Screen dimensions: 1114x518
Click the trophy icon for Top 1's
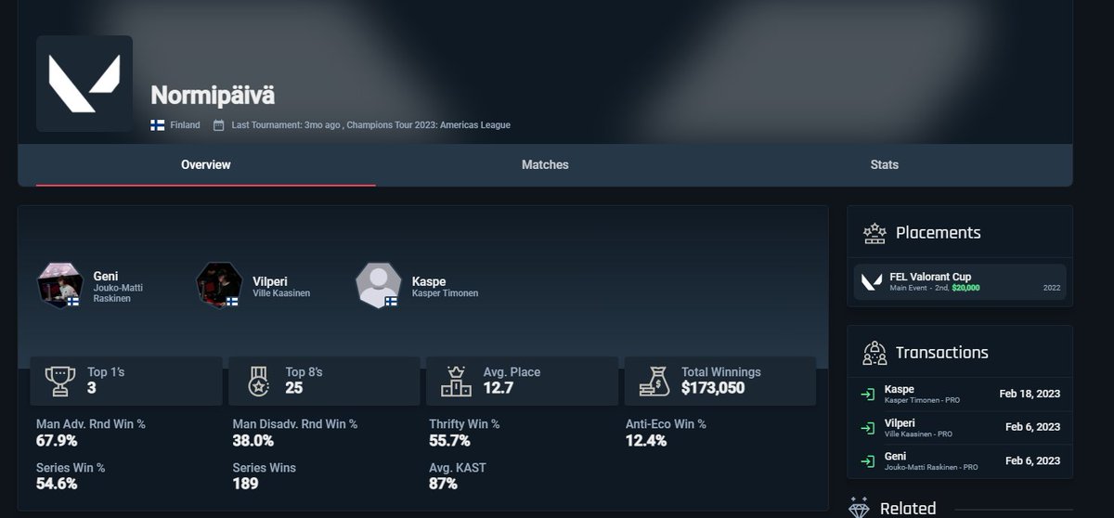point(60,381)
